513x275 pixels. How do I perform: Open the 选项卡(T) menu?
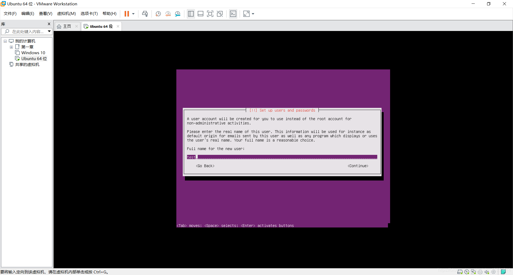89,14
